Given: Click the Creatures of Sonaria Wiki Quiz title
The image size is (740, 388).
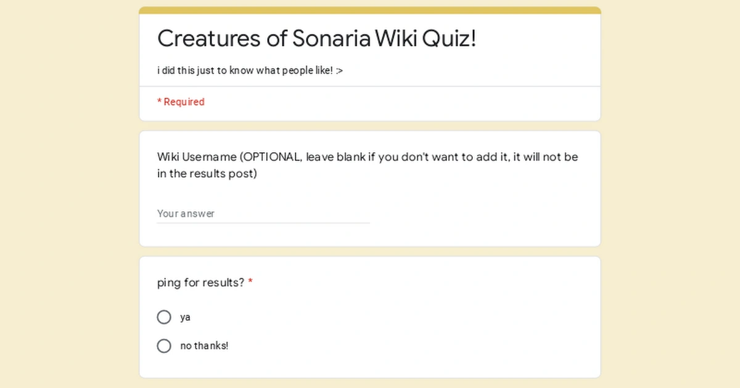Looking at the screenshot, I should point(316,38).
